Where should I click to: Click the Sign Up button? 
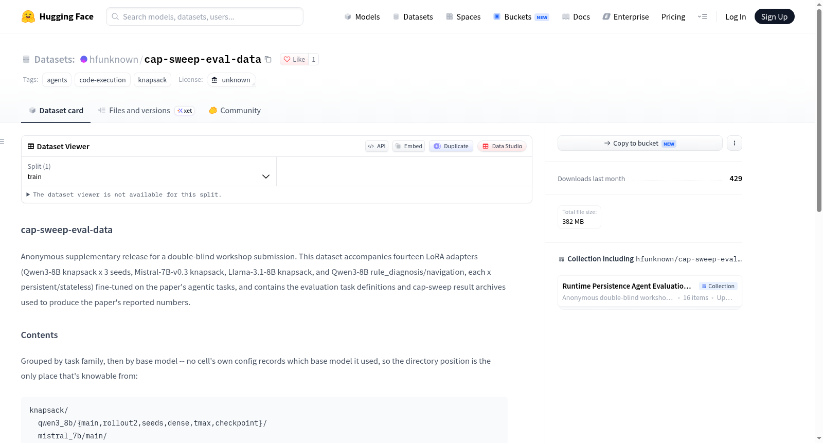tap(774, 16)
